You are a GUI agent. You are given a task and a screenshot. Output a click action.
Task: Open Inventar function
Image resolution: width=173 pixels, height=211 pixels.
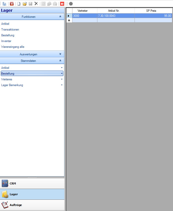point(6,41)
